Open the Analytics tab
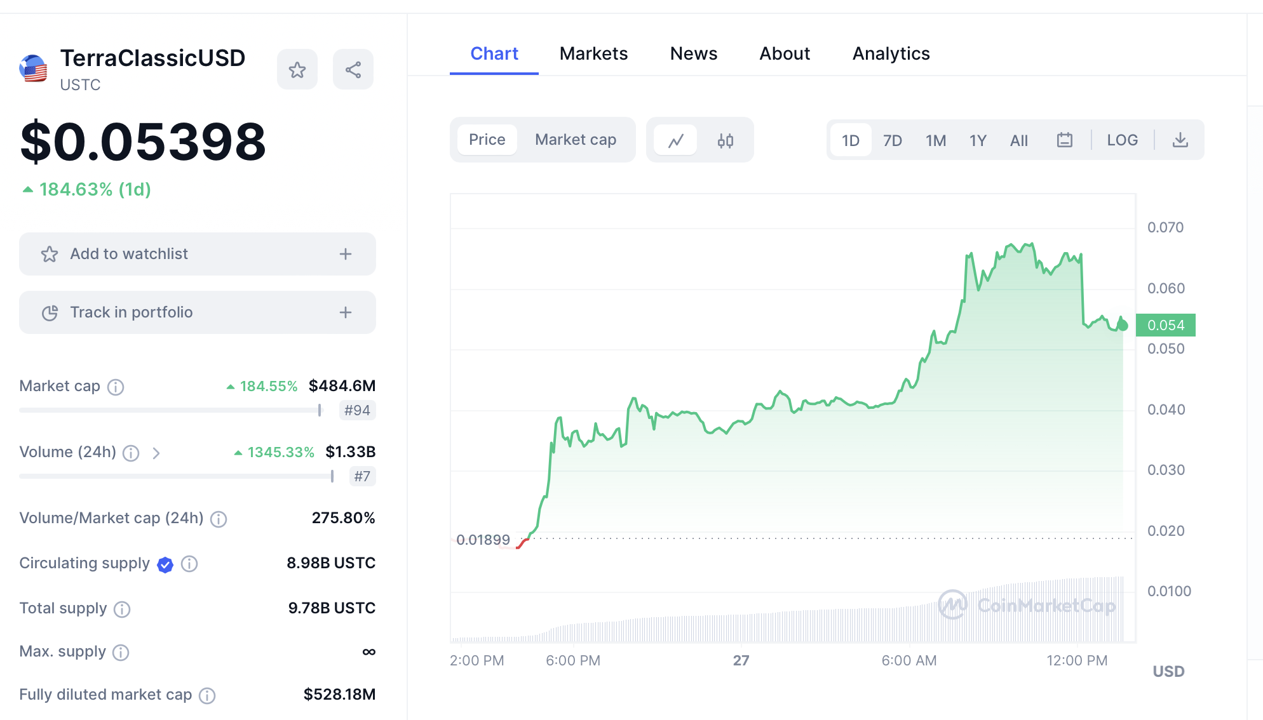This screenshot has width=1263, height=720. [x=891, y=54]
